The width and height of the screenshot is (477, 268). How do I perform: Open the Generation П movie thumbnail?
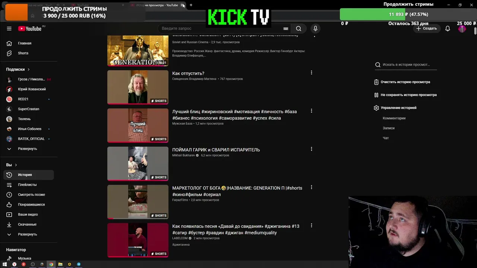[138, 51]
